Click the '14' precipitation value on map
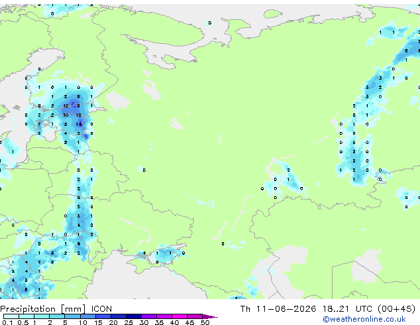Image resolution: width=420 pixels, height=325 pixels. (78, 124)
